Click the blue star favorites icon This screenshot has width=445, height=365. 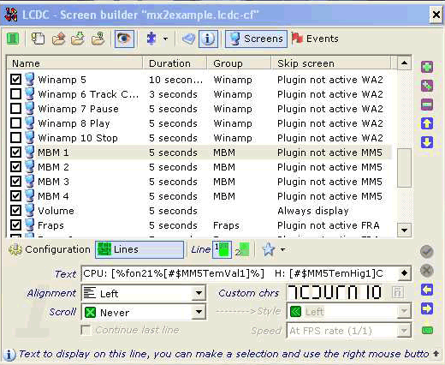point(269,249)
